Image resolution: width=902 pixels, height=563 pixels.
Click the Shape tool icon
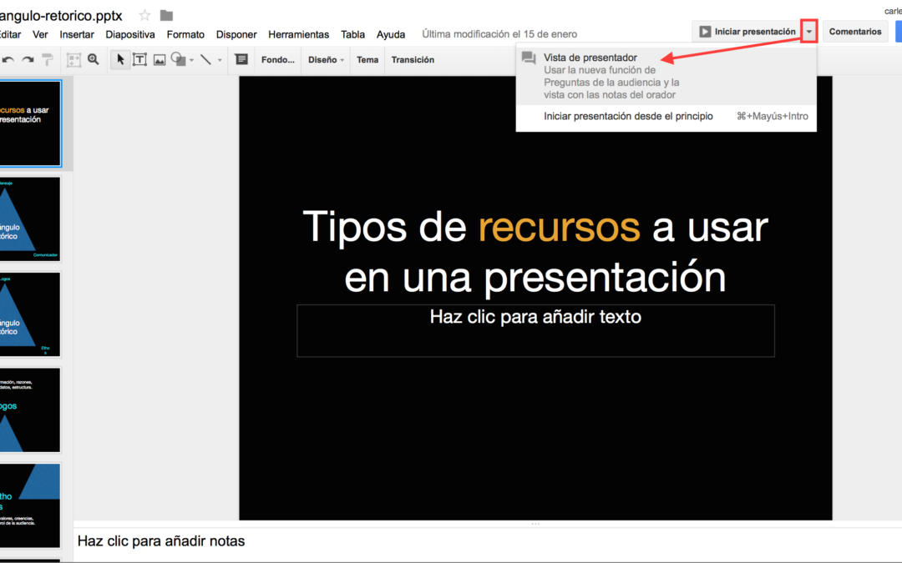179,59
